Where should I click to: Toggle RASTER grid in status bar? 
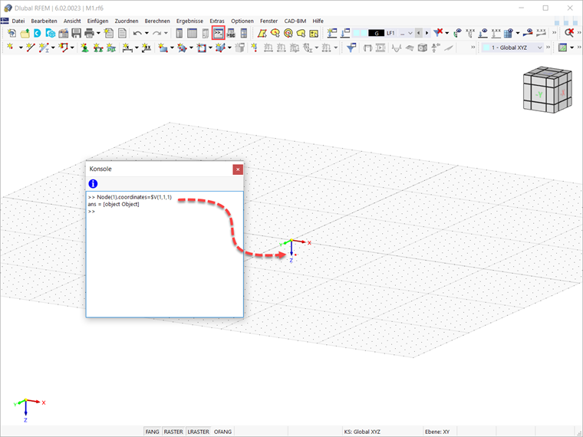tap(173, 432)
